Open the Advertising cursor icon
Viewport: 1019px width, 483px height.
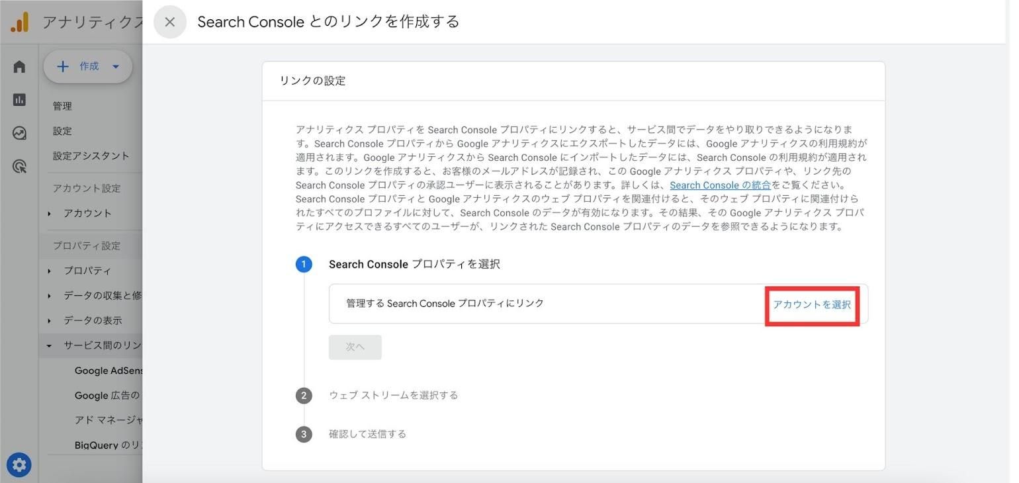click(x=19, y=166)
